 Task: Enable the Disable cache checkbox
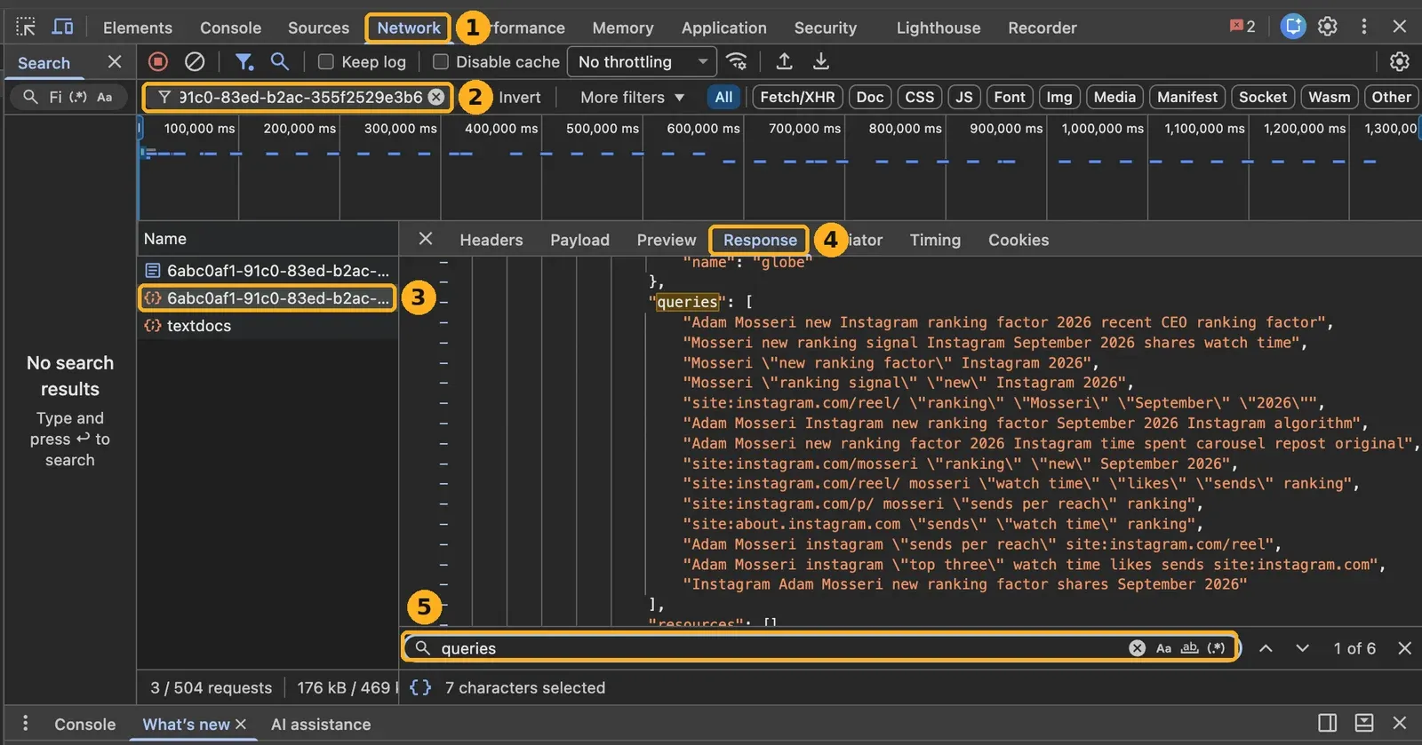click(440, 61)
